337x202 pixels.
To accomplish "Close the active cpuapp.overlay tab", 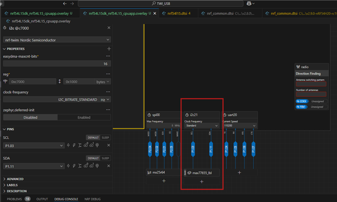I will click(155, 13).
